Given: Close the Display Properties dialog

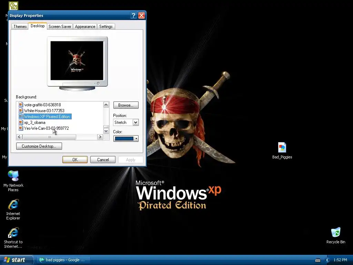Looking at the screenshot, I should (x=141, y=15).
